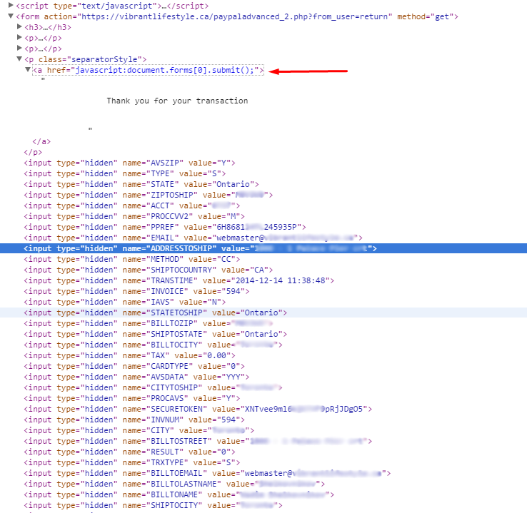The height and width of the screenshot is (513, 527).
Task: Select the STATETOSHIP hidden input line
Action: pos(155,313)
